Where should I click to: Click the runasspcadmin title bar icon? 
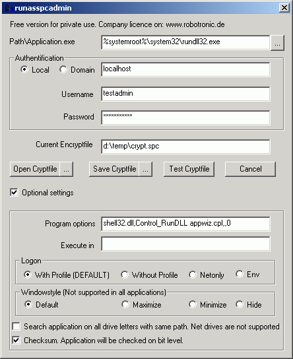coord(9,8)
